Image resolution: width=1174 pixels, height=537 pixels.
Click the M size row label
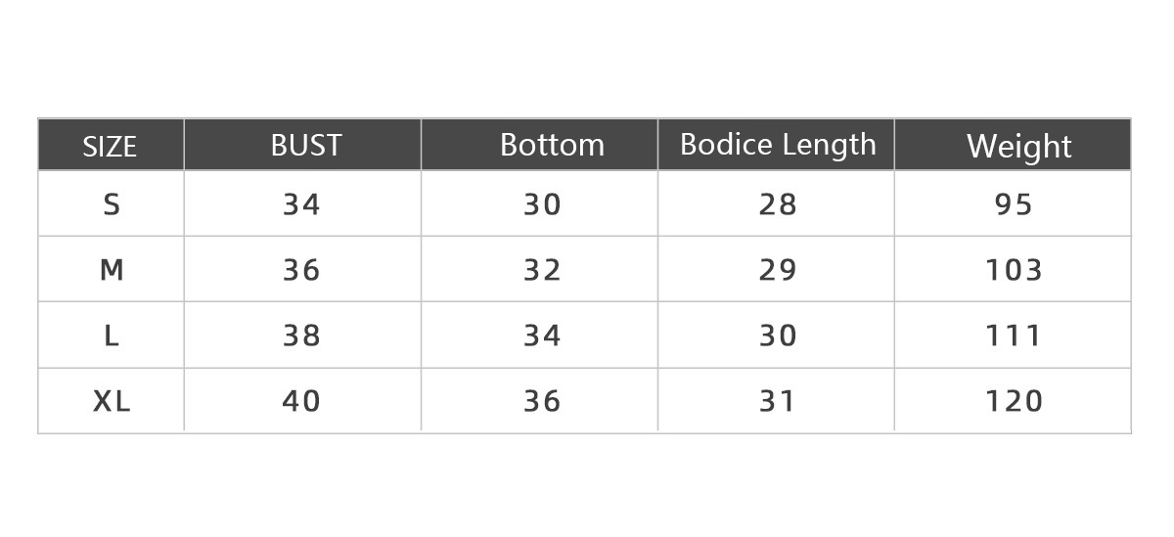(112, 270)
